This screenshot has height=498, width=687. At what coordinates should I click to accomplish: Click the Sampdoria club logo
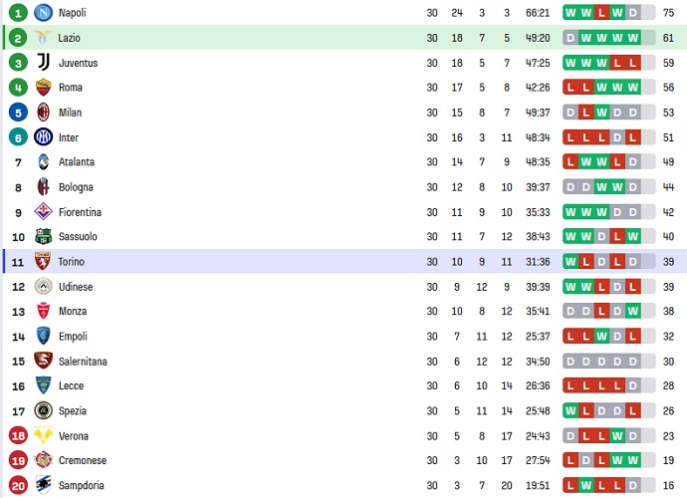pyautogui.click(x=43, y=486)
